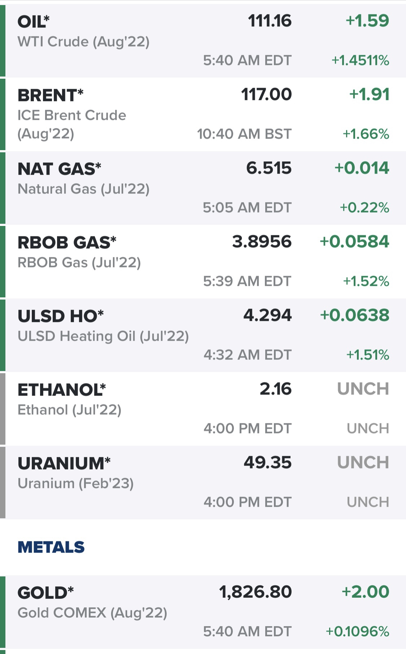The height and width of the screenshot is (654, 406).
Task: Select the URANIUM Feb'23 row
Action: click(x=203, y=483)
